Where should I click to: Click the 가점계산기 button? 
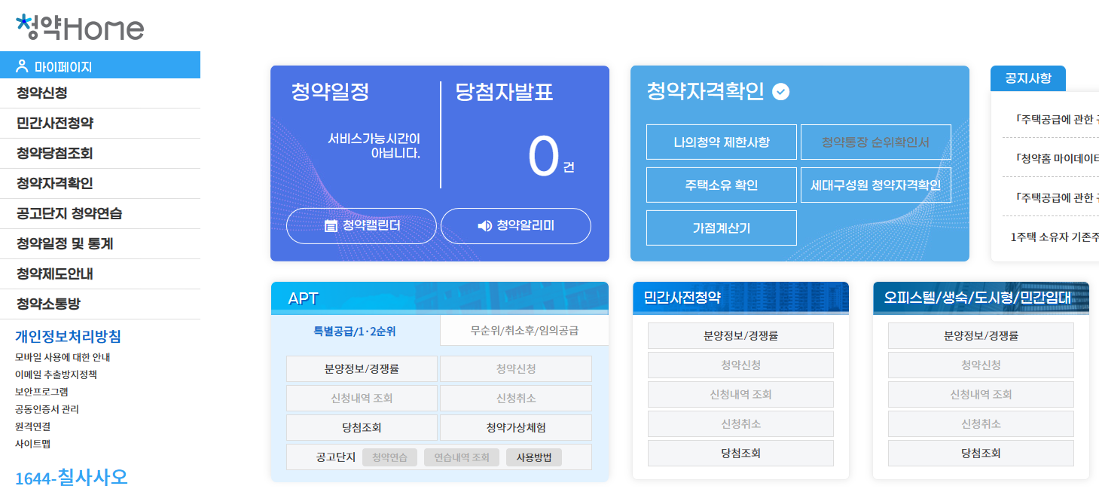720,228
